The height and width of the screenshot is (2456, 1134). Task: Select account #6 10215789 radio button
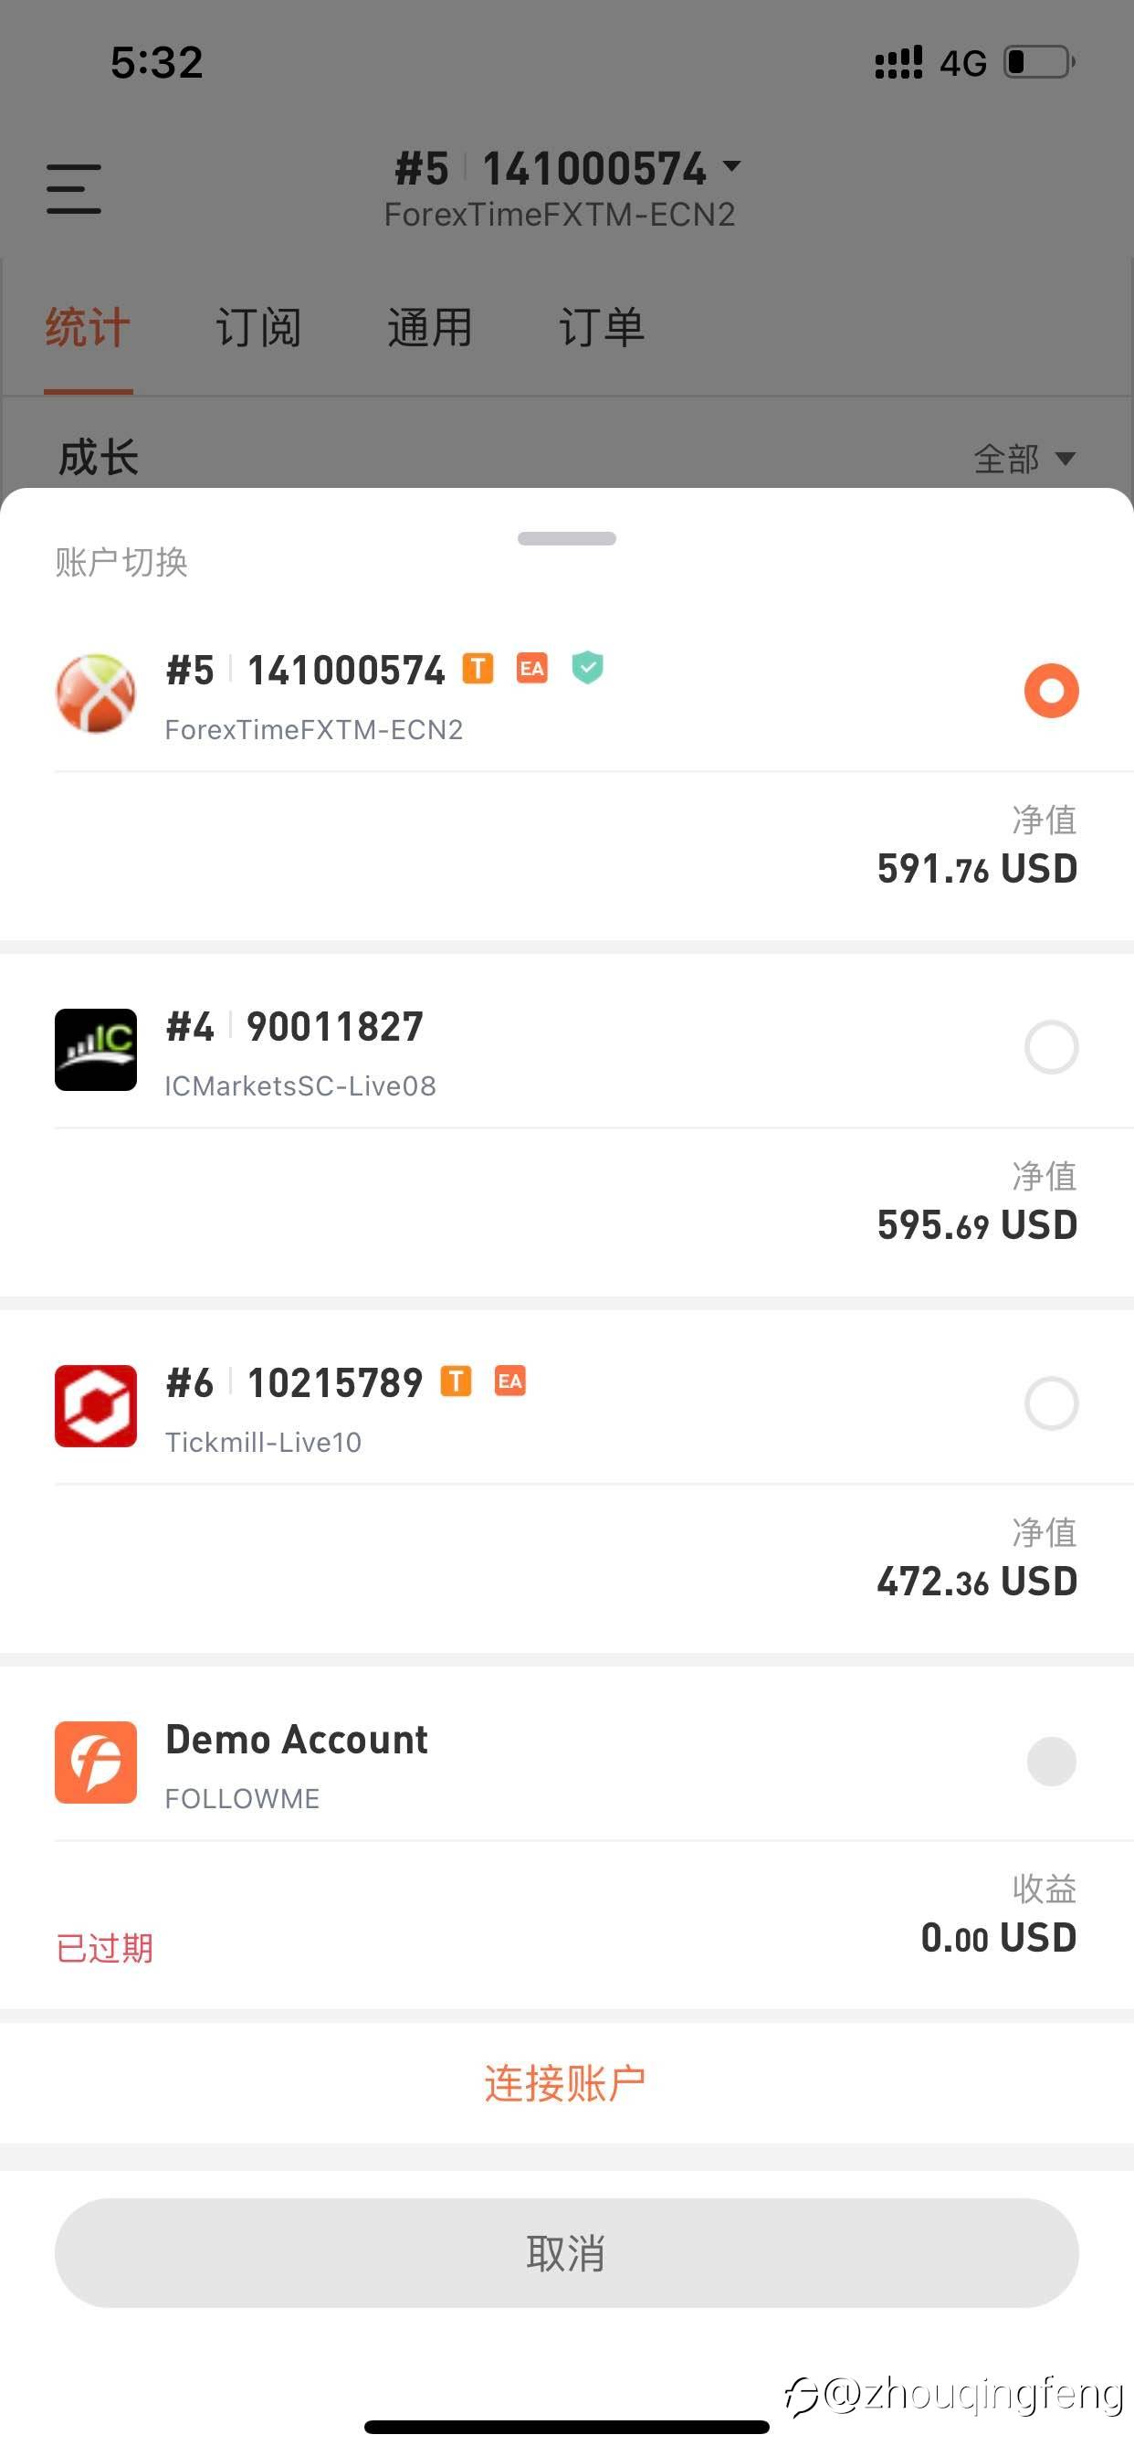tap(1051, 1403)
